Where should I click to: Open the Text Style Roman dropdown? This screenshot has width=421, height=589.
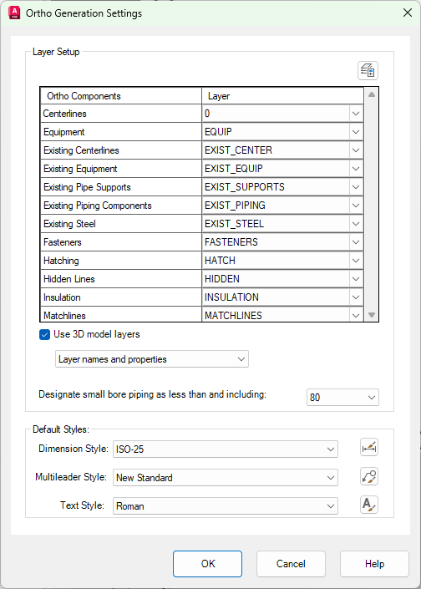coord(226,506)
